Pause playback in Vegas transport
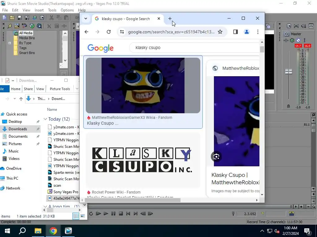The width and height of the screenshot is (317, 237). (113, 214)
